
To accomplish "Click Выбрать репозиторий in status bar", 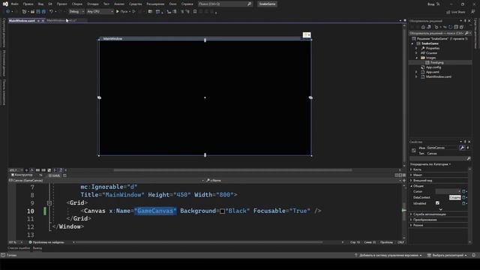I will [447, 255].
